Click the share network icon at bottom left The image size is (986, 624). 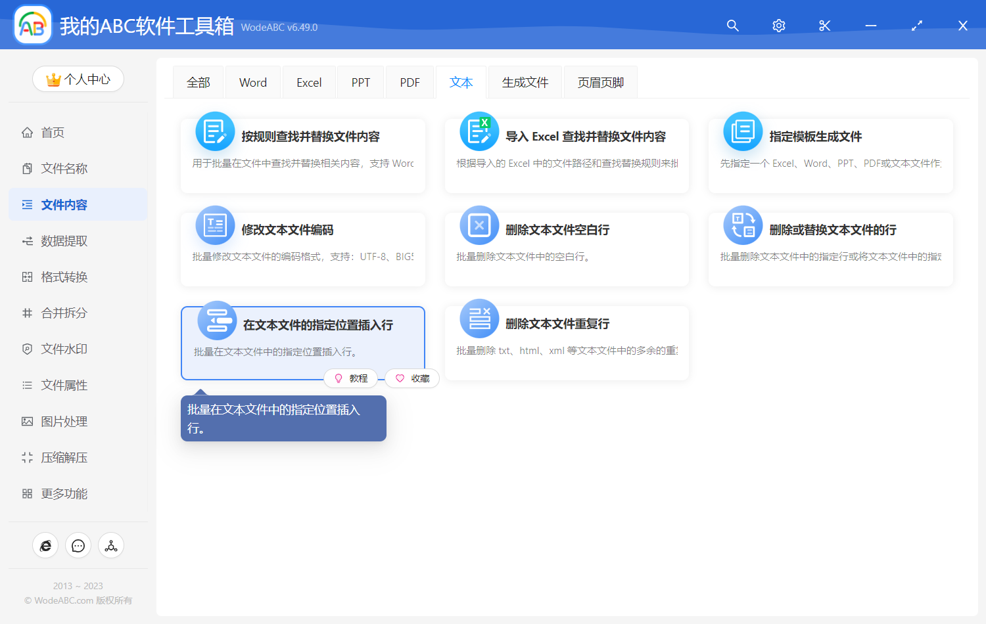pos(110,545)
